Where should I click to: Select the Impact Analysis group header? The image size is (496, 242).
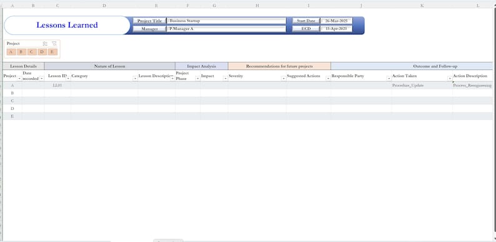[x=202, y=66]
